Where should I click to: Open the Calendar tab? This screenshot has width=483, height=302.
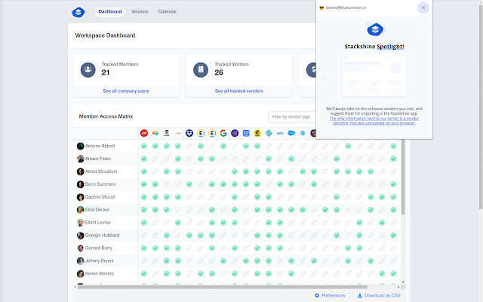click(x=168, y=12)
